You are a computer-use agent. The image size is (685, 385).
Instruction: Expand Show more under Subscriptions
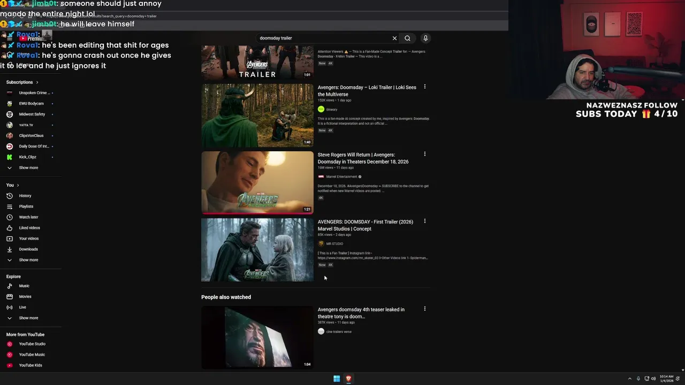pyautogui.click(x=28, y=168)
